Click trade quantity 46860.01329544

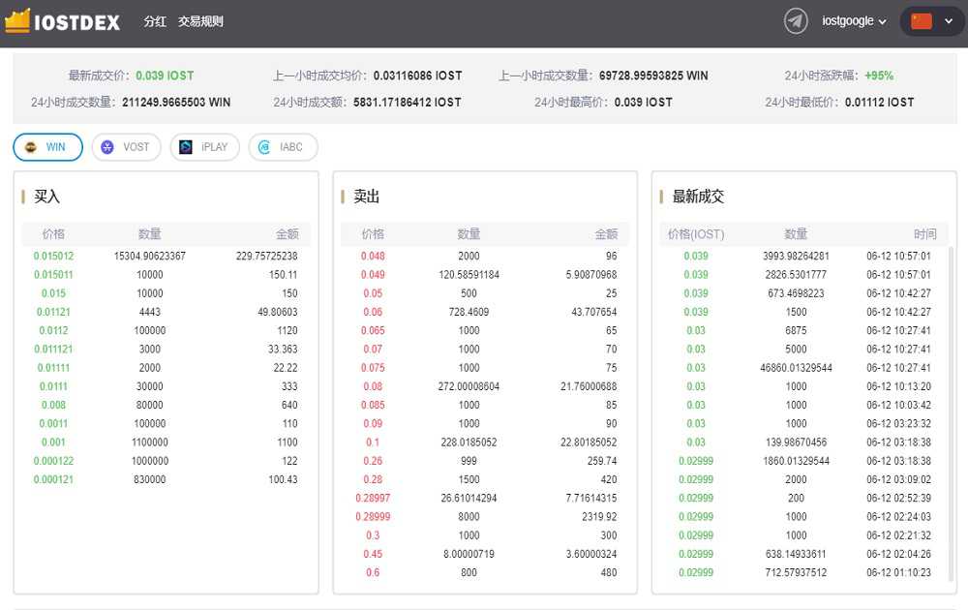796,367
